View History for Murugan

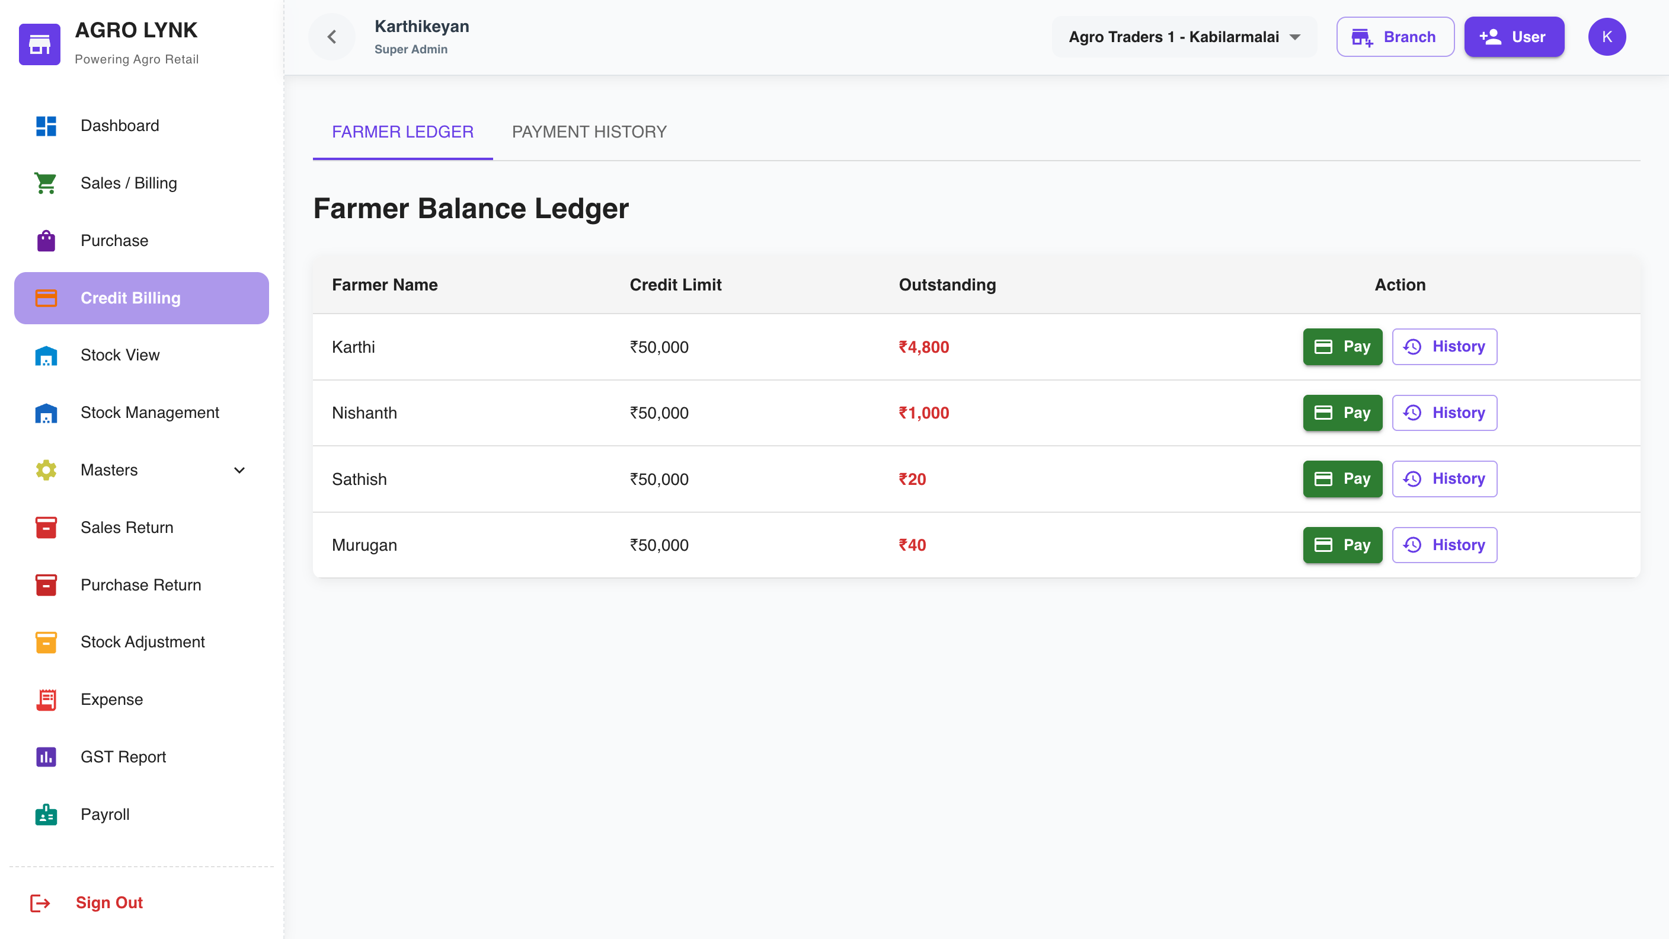coord(1445,545)
